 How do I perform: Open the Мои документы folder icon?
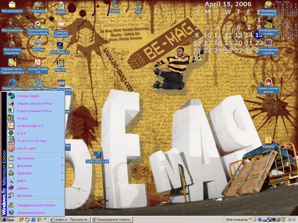coord(12,5)
